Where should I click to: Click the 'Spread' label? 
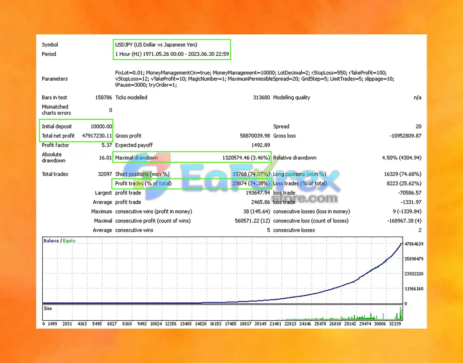click(x=281, y=127)
